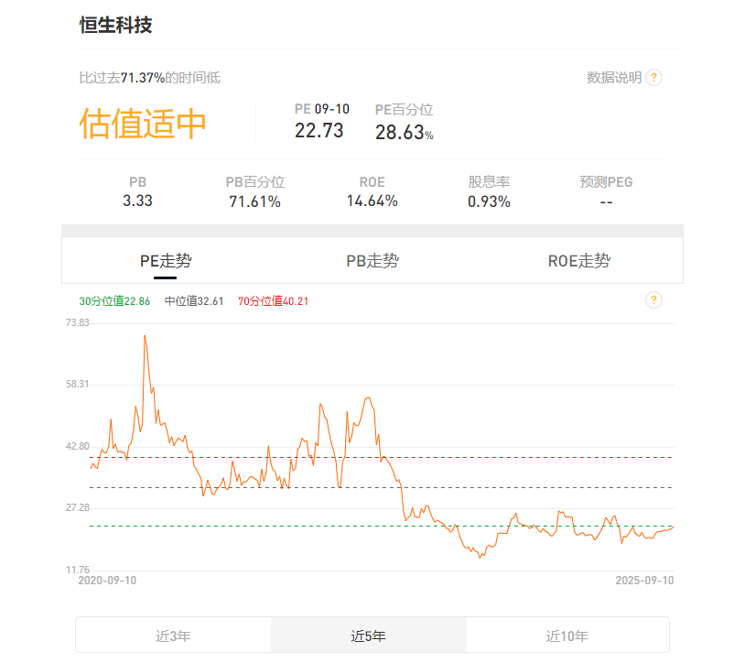Click the 30分位值22.86 legend

(114, 301)
